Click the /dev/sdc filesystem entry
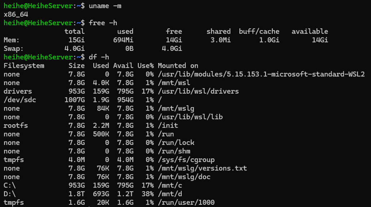371x207 pixels. pos(20,100)
